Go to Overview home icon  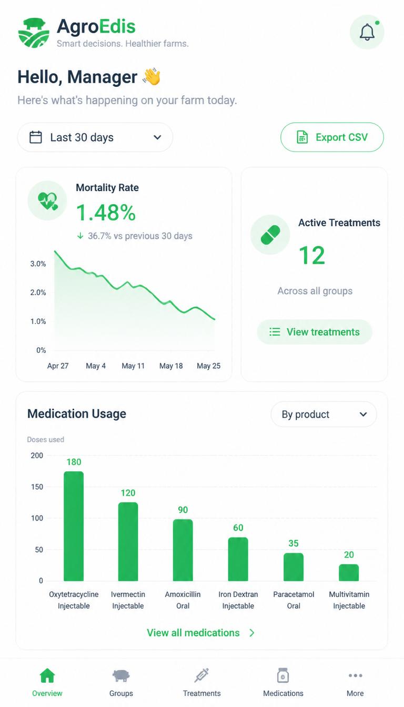(x=47, y=675)
